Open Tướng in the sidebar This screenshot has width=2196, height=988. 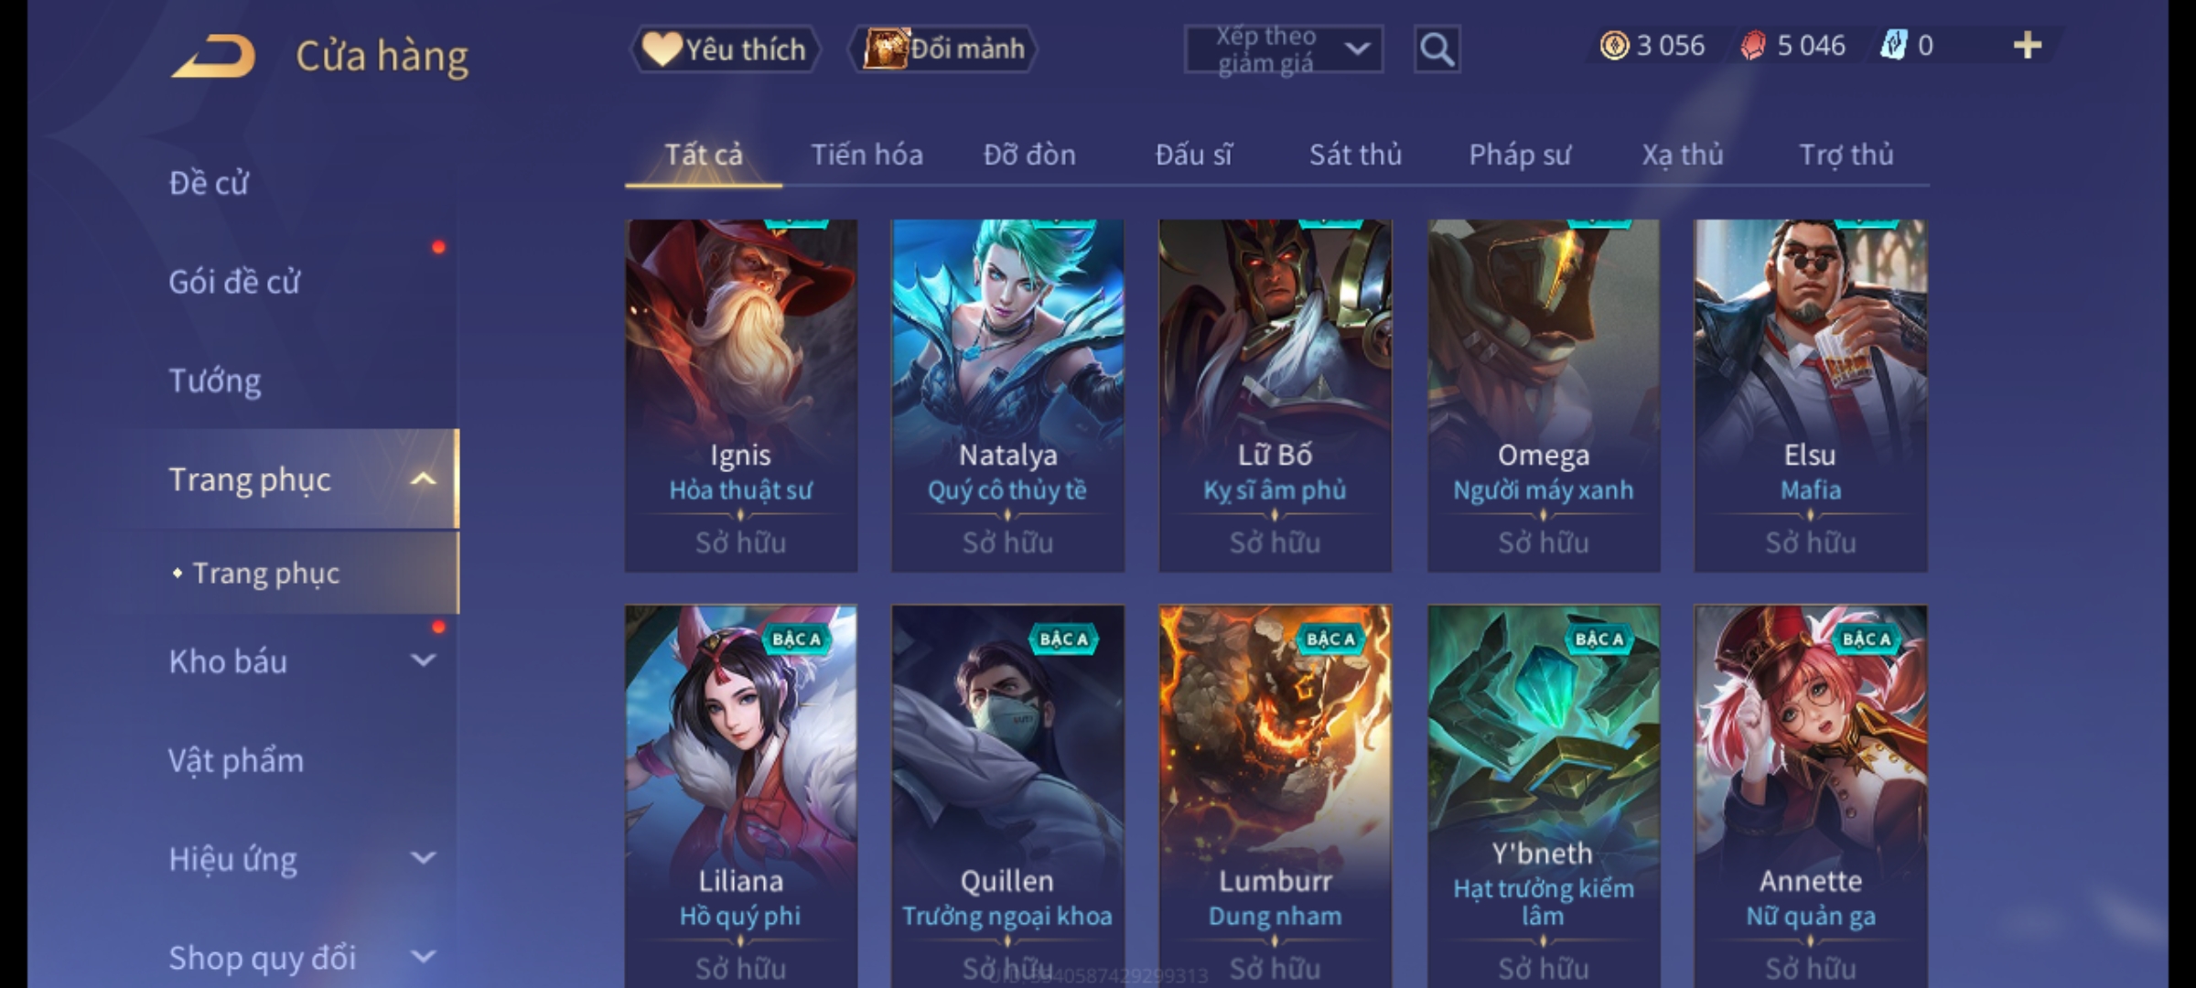[x=215, y=381]
